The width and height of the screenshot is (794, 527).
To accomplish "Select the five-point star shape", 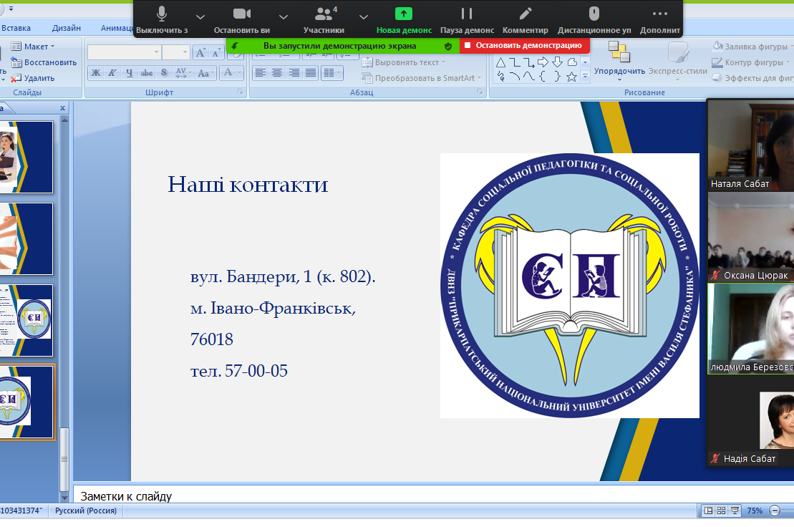I will (x=571, y=77).
